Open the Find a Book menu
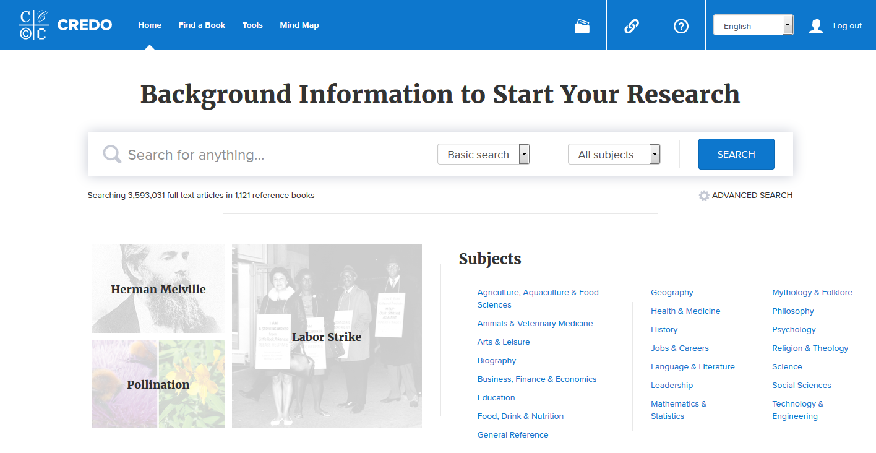The height and width of the screenshot is (453, 876). coord(202,25)
